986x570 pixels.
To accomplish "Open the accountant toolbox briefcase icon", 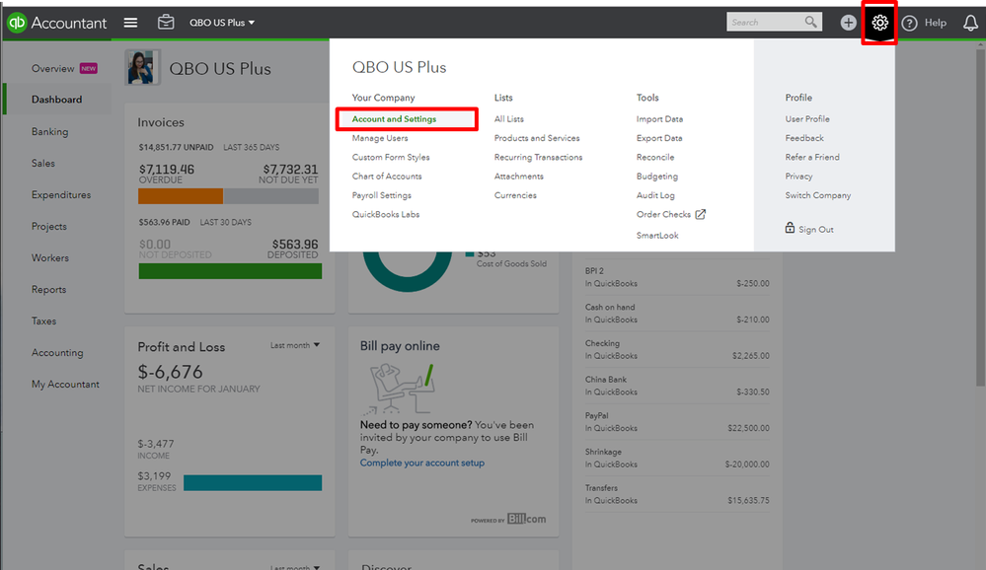I will [x=166, y=22].
